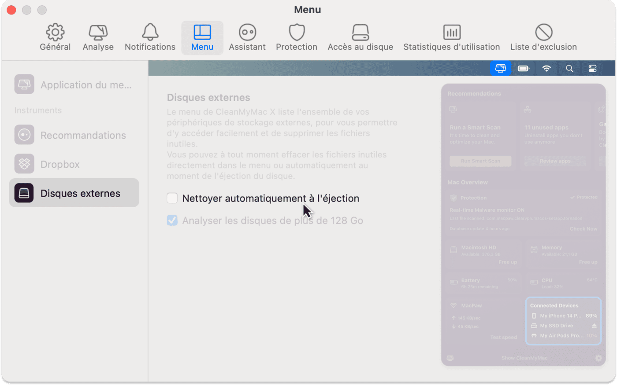Click Test speed in MacPaw card
The width and height of the screenshot is (617, 385).
click(x=504, y=337)
